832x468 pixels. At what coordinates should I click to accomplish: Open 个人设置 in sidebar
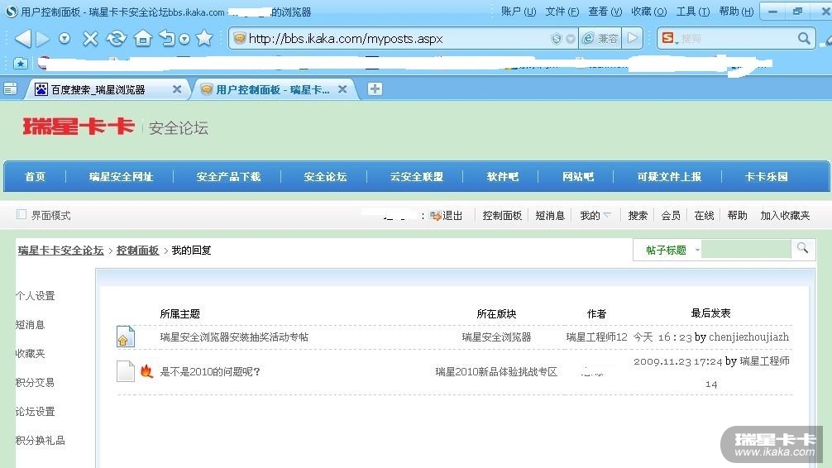pos(35,295)
